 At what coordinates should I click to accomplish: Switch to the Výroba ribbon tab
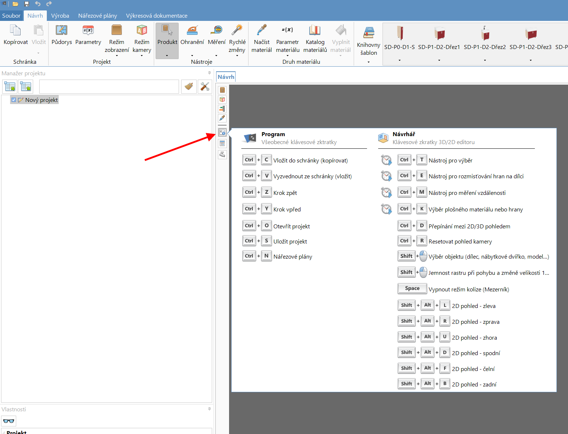(x=60, y=15)
